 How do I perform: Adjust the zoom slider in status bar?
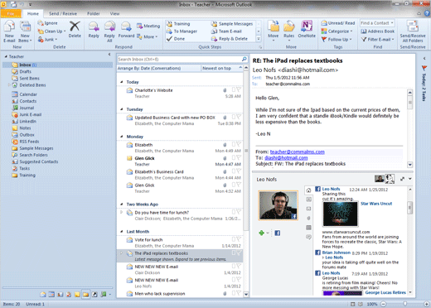[x=405, y=304]
